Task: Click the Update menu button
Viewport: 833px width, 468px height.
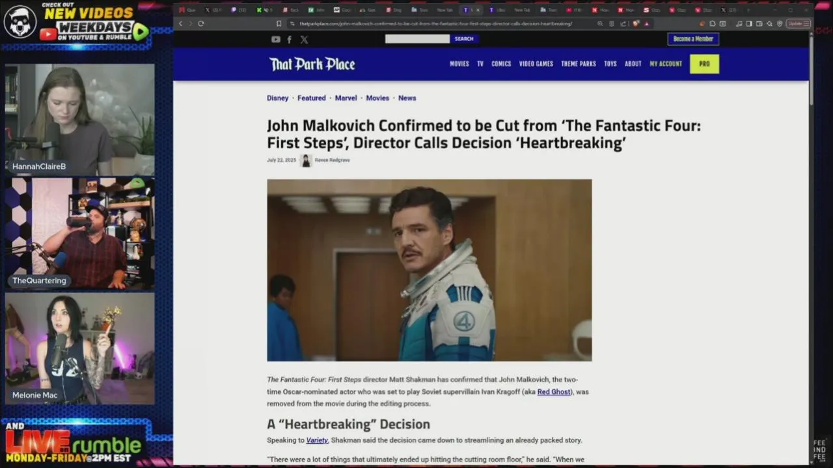Action: pyautogui.click(x=798, y=23)
